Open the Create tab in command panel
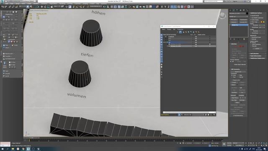Image resolution: width=268 pixels, height=151 pixels. click(230, 10)
